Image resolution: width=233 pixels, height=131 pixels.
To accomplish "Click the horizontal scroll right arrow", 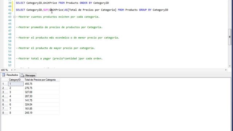I will (x=226, y=70).
